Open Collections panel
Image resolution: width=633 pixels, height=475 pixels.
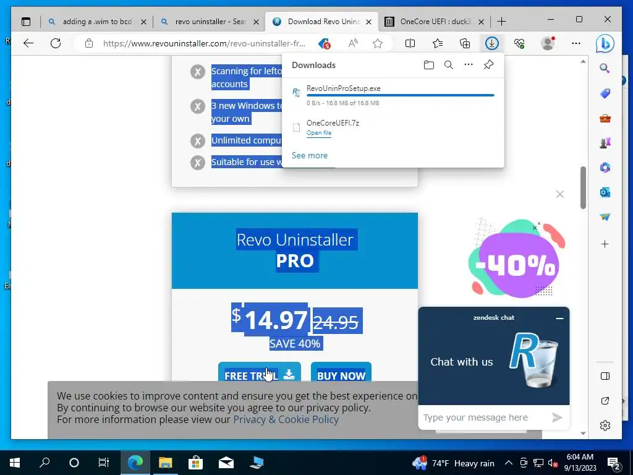point(465,43)
